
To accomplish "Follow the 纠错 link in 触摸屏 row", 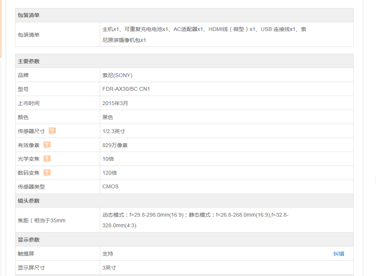I will coord(339,254).
